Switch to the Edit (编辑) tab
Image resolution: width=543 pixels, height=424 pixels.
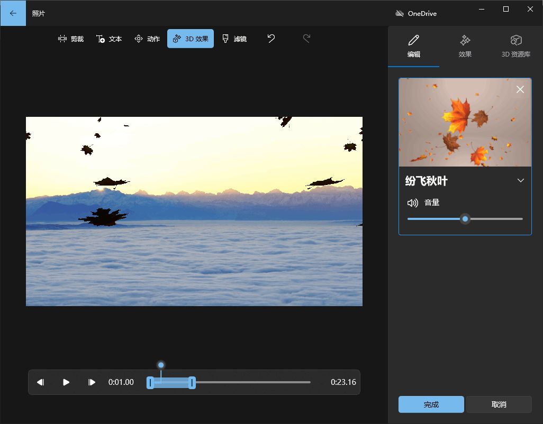(413, 46)
